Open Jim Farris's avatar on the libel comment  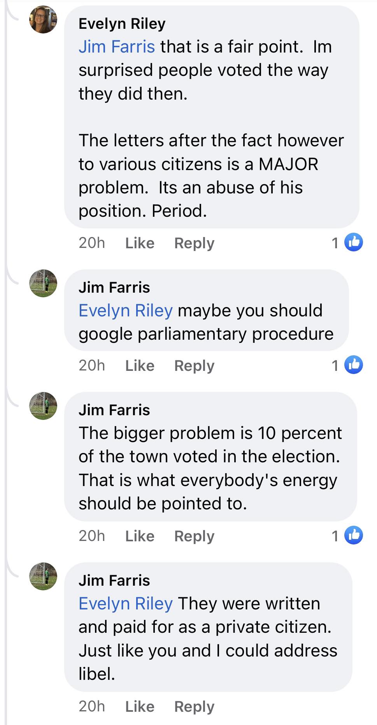click(x=43, y=576)
